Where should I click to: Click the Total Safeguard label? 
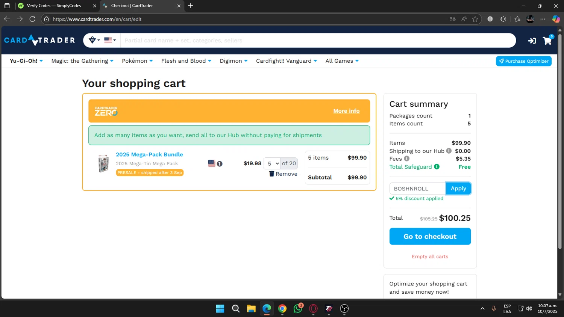coord(411,167)
